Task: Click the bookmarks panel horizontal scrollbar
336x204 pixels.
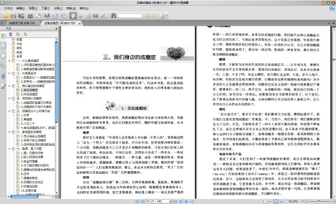Action: pyautogui.click(x=25, y=196)
